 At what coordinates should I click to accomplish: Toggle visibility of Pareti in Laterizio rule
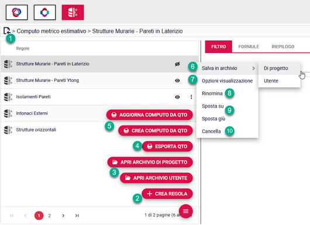tap(177, 64)
